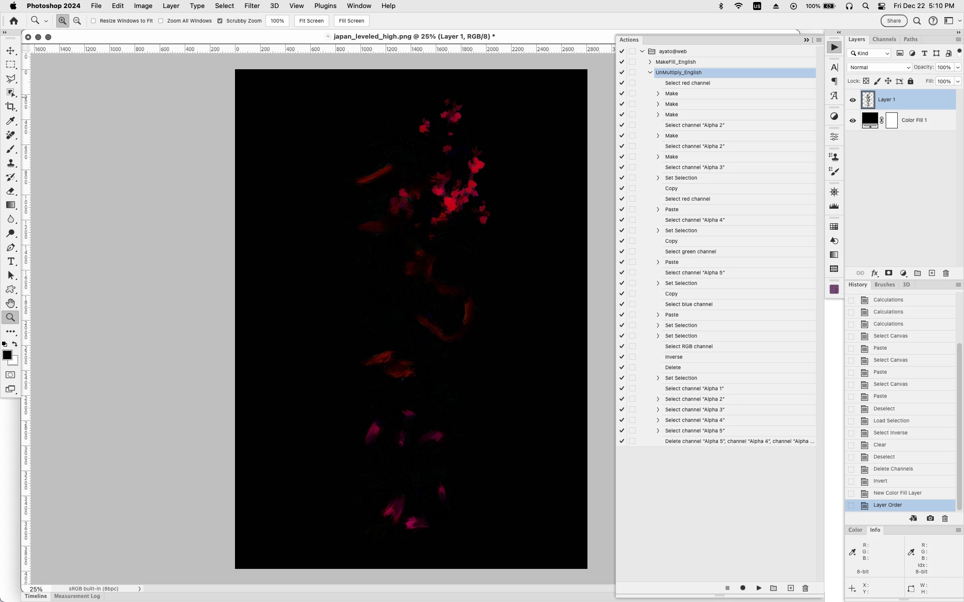This screenshot has width=964, height=602.
Task: Collapse the UnMultiply_English action
Action: [650, 72]
